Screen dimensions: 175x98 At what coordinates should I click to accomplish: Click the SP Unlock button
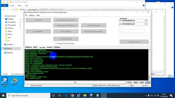(38, 20)
